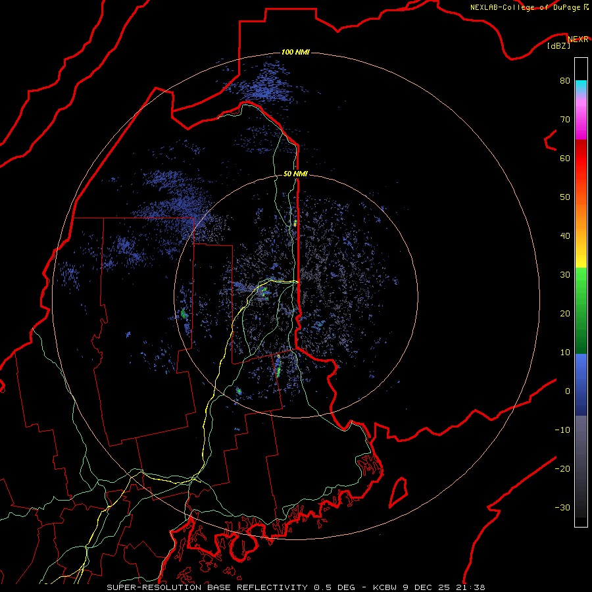Click the KCBW station identifier
Viewport: 592px width, 592px height.
point(385,587)
